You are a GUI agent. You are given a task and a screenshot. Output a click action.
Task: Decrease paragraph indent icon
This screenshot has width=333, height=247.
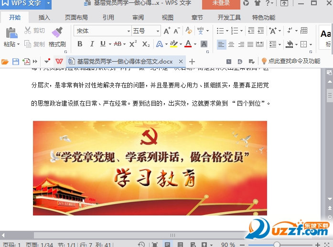coord(251,31)
